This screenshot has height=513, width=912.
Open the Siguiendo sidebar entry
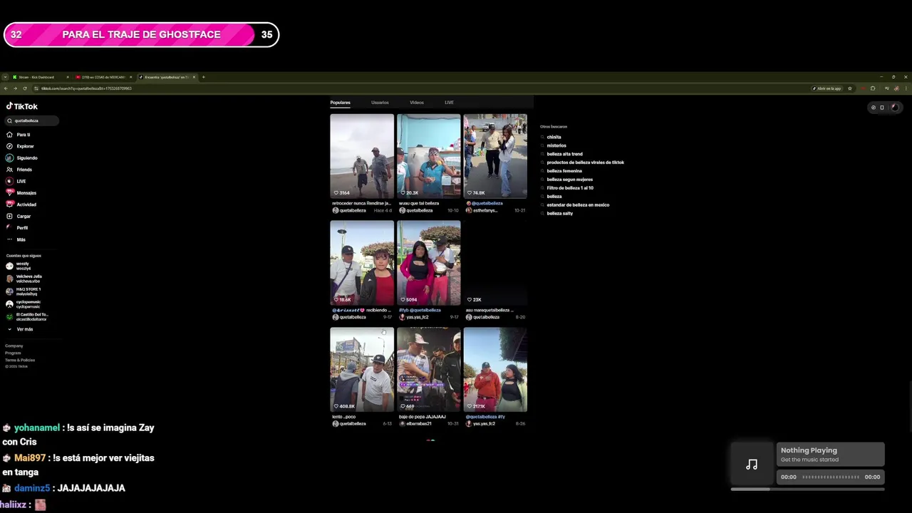pyautogui.click(x=21, y=158)
